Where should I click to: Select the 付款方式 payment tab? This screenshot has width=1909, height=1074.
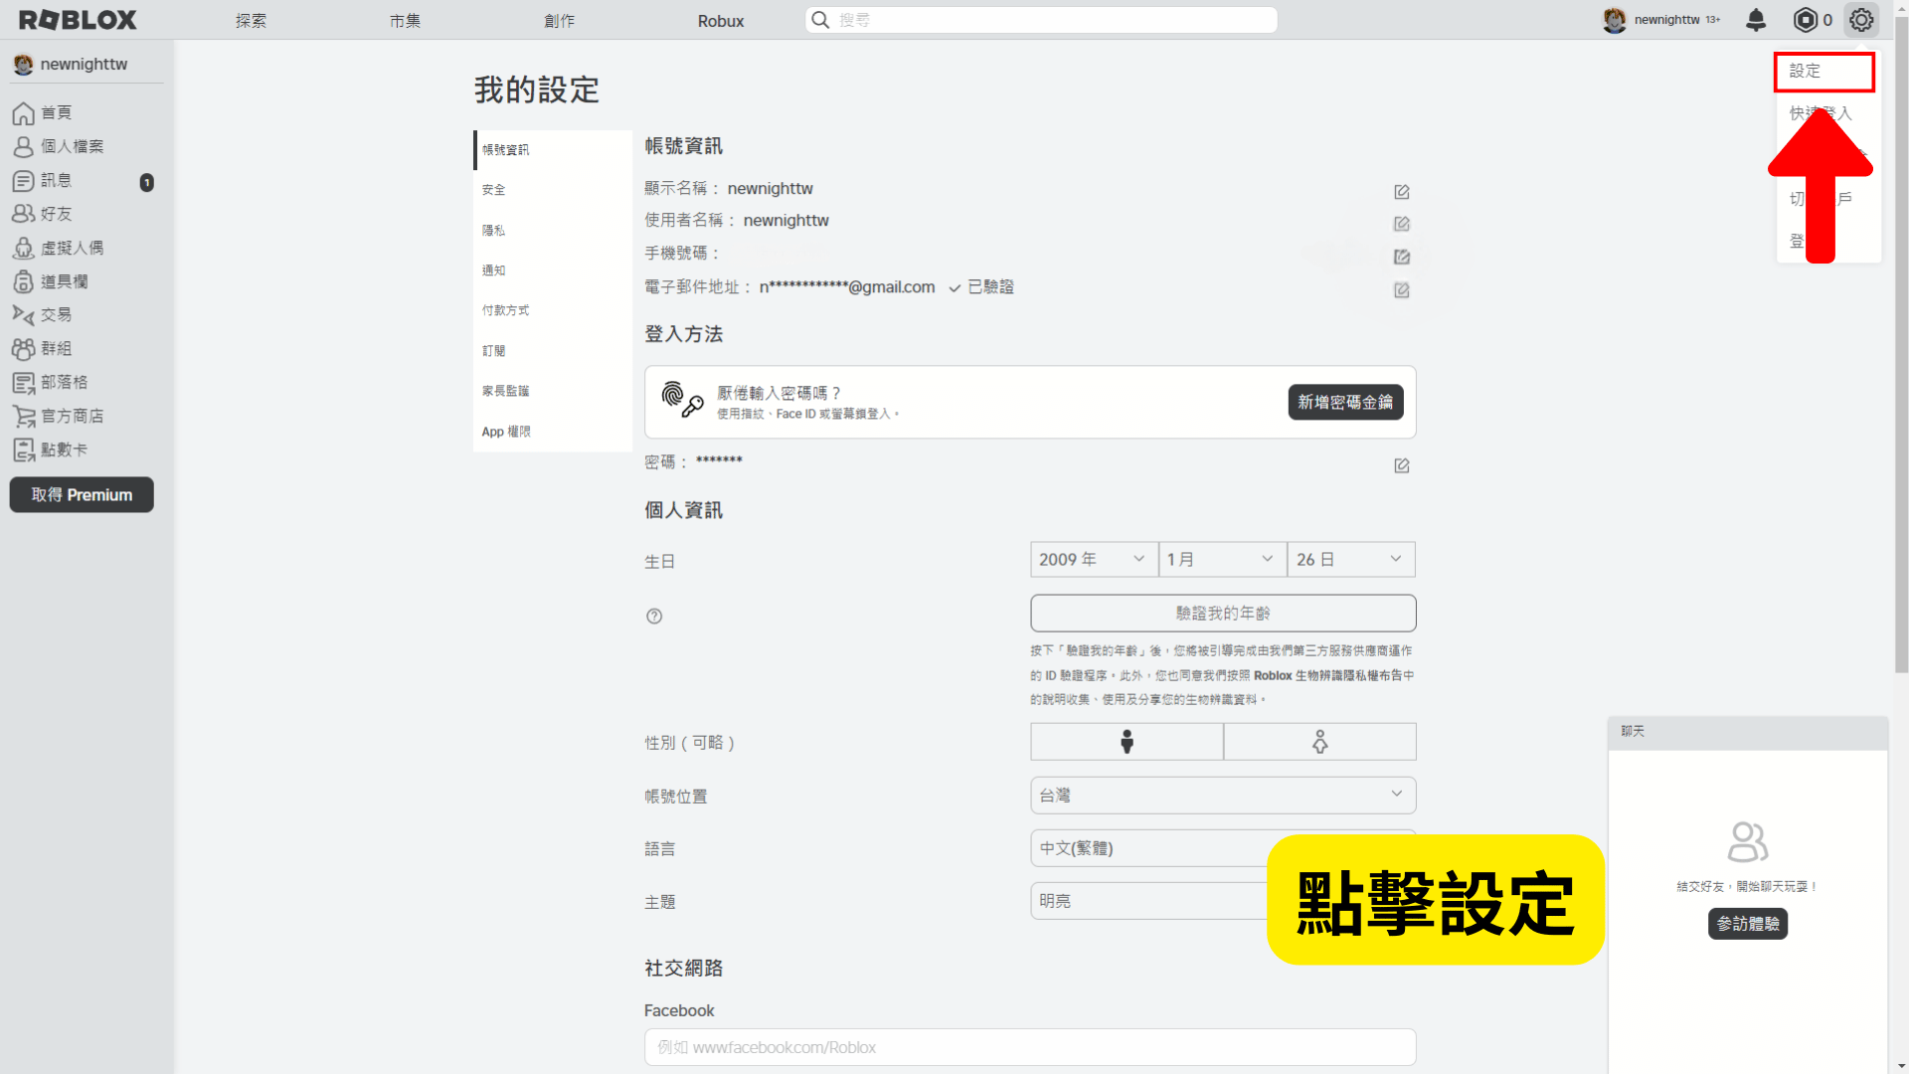coord(553,310)
